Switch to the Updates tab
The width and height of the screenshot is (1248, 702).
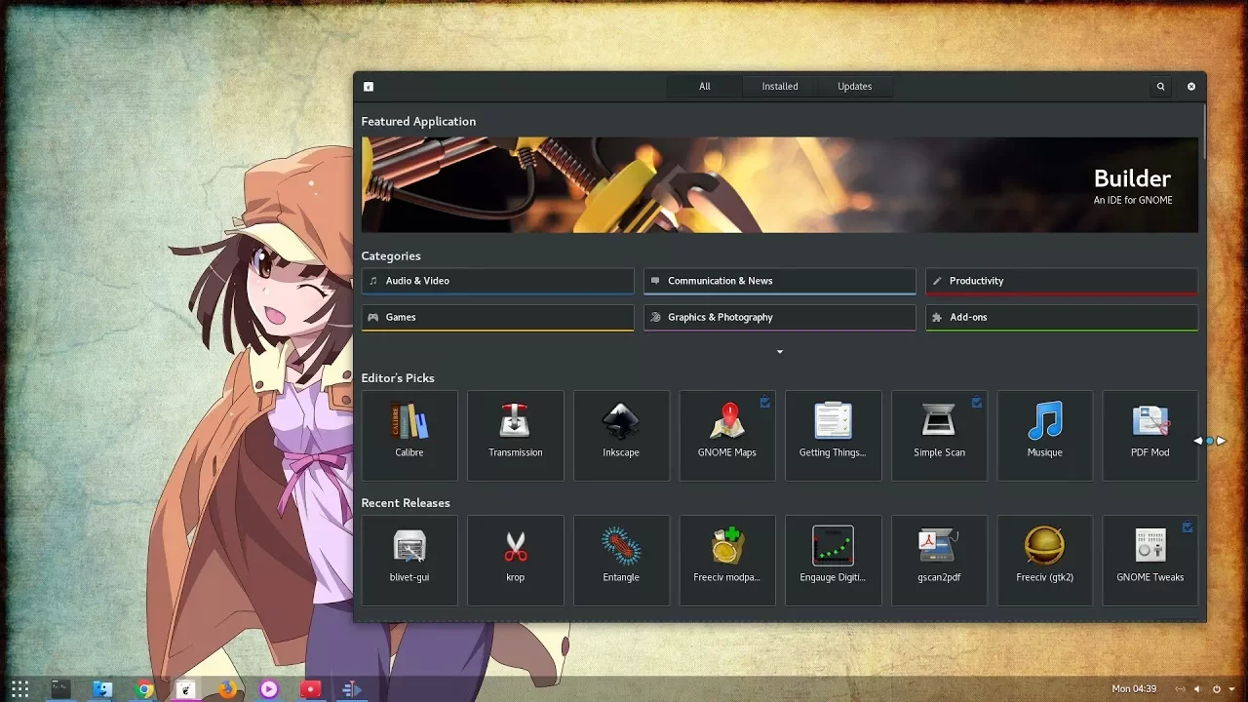[855, 87]
